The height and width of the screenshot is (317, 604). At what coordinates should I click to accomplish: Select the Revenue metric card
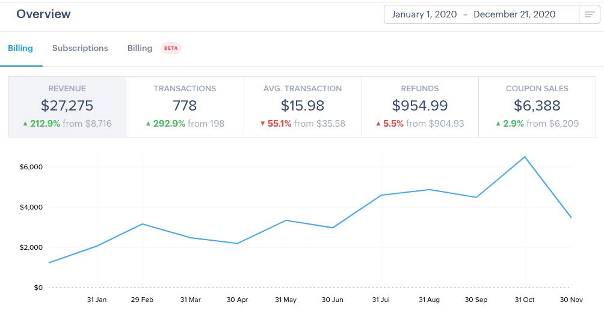[x=67, y=106]
